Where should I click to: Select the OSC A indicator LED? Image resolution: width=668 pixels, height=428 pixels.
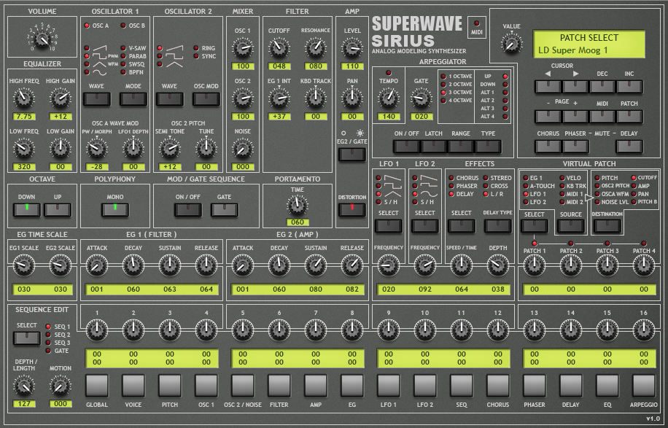click(x=88, y=26)
